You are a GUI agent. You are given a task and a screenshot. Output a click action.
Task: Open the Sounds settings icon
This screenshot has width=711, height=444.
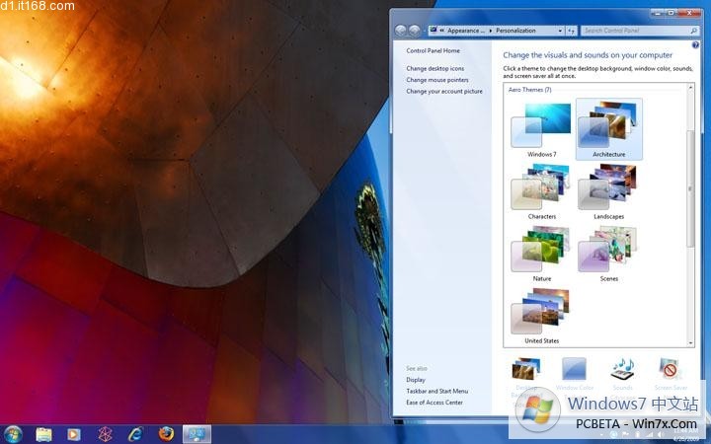[x=622, y=369]
